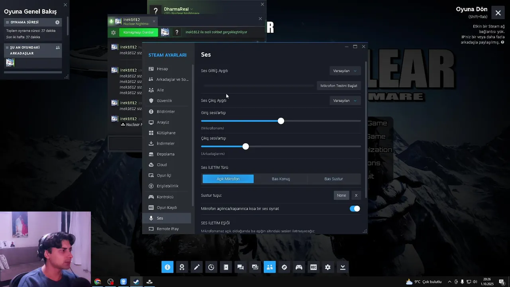This screenshot has height=287, width=510.
Task: Click the None mute hotkey button
Action: 341,195
